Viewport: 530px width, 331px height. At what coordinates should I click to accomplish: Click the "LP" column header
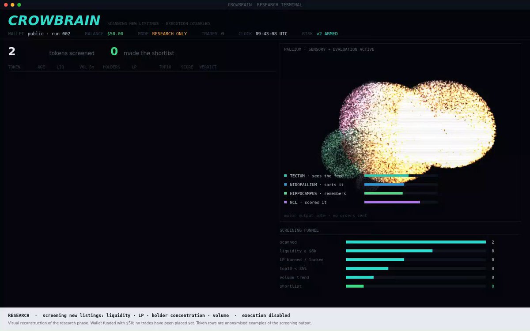point(134,67)
